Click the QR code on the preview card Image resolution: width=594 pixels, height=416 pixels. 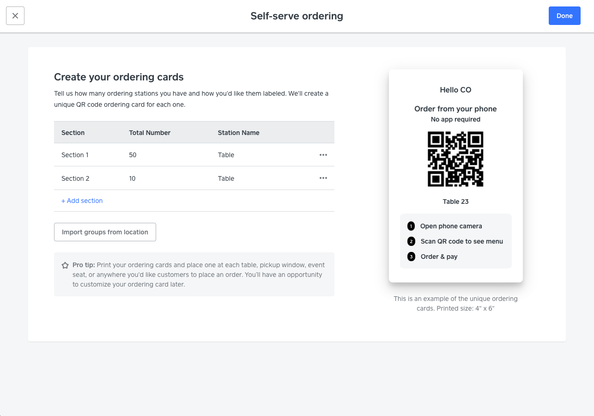[455, 159]
